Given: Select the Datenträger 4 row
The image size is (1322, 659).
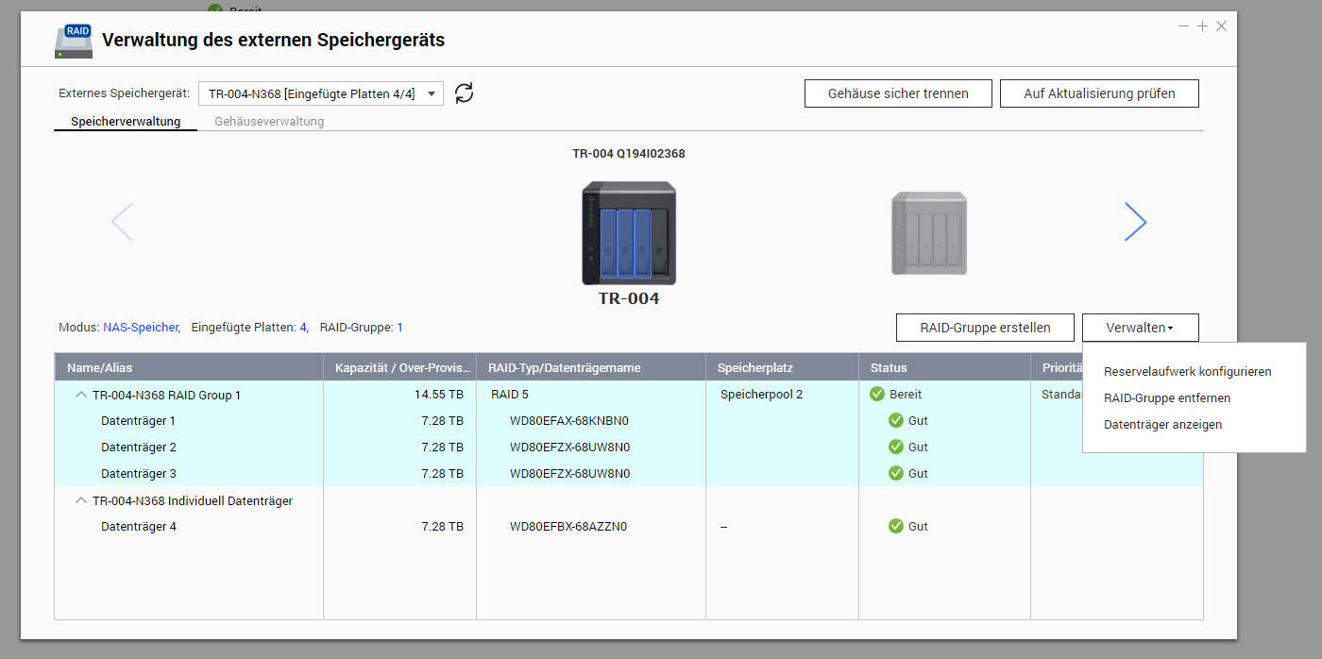Looking at the screenshot, I should (x=629, y=526).
